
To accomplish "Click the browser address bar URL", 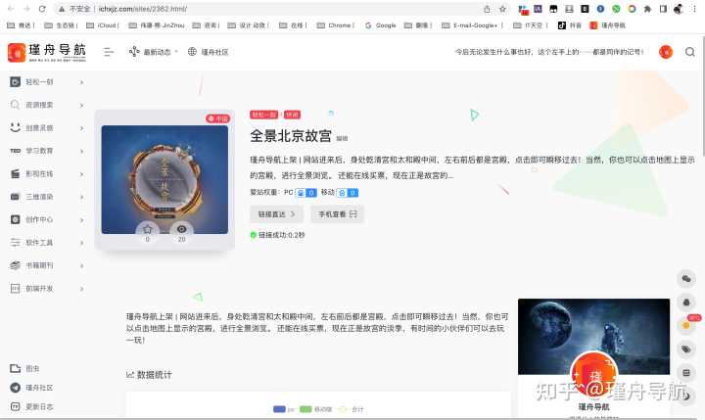I will tap(143, 9).
